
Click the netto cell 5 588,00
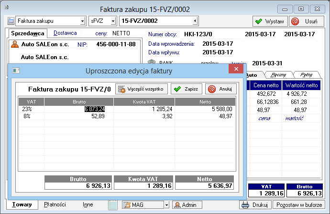pyautogui.click(x=205, y=109)
